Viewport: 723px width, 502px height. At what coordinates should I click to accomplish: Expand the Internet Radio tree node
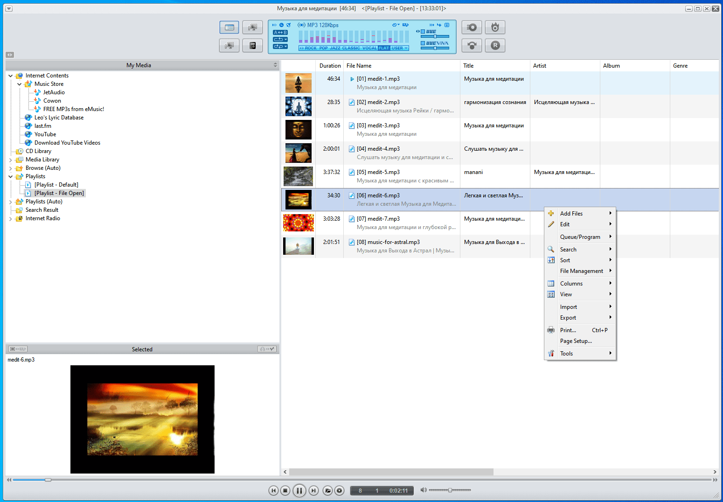point(11,218)
